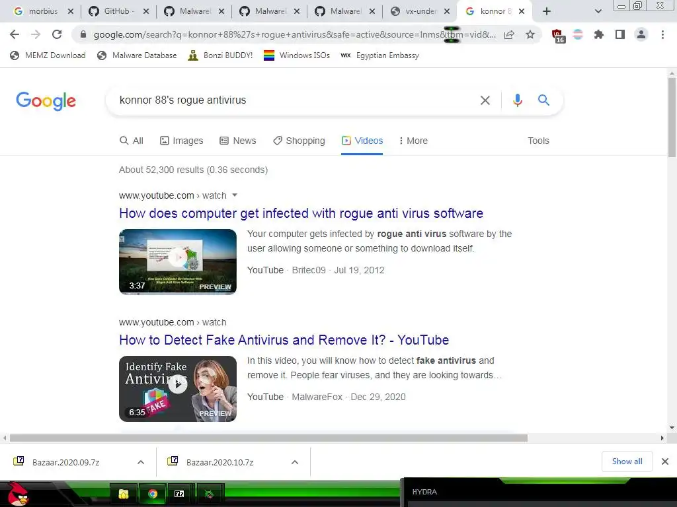Open the Chrome three-dot menu

(662, 34)
